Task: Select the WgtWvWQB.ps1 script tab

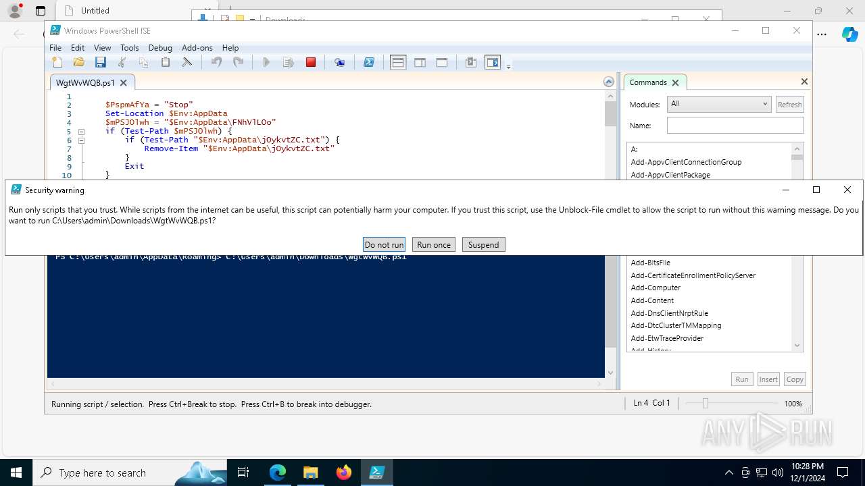Action: pyautogui.click(x=85, y=83)
